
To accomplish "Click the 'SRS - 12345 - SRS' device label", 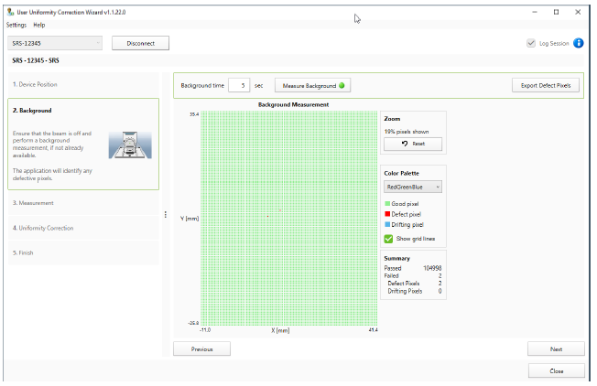I will click(x=36, y=60).
